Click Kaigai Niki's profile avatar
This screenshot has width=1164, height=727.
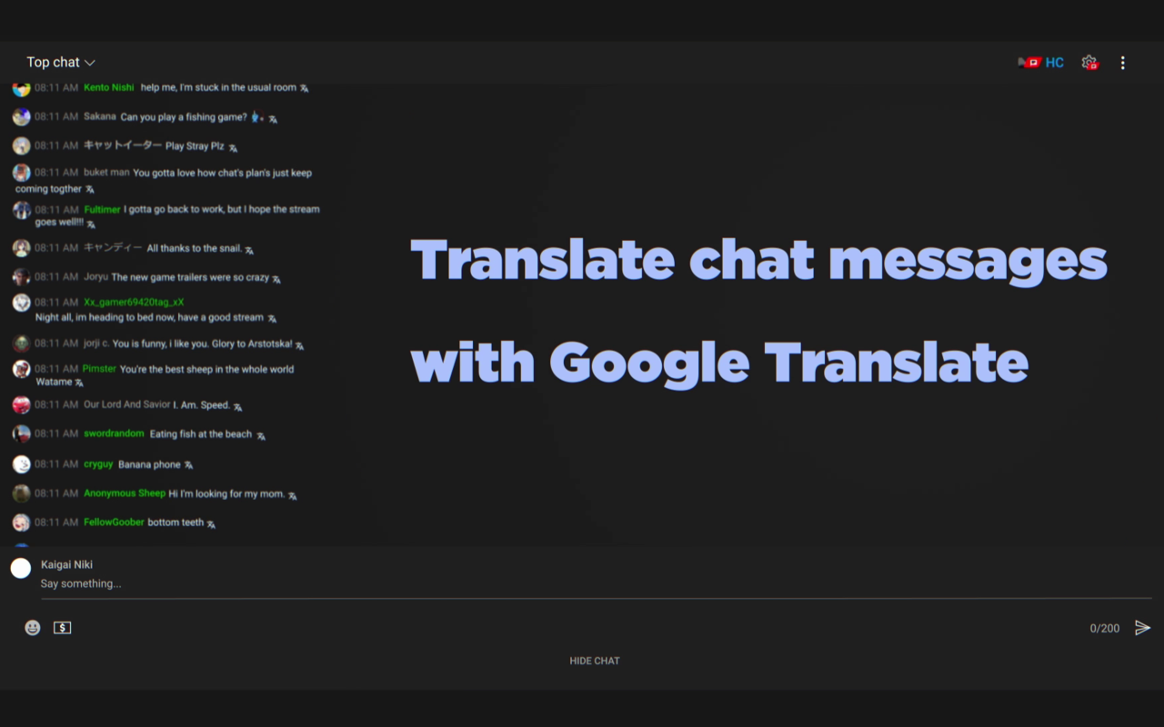click(x=20, y=567)
